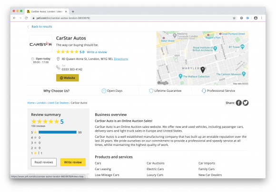Click the Google logo on map

point(163,83)
